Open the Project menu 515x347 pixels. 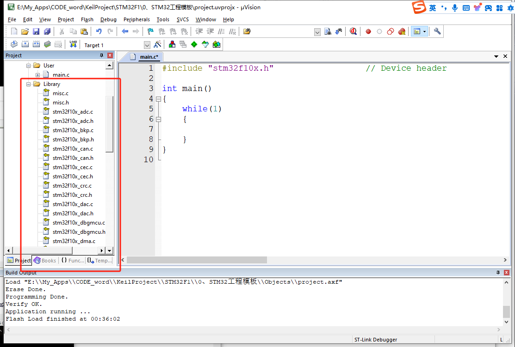(66, 20)
